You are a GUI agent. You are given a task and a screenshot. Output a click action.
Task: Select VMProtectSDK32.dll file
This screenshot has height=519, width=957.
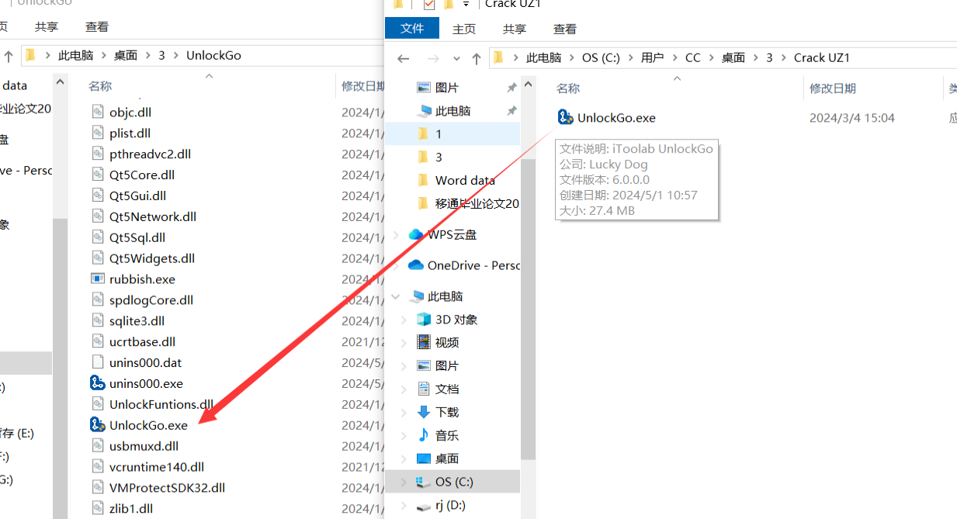click(x=167, y=487)
